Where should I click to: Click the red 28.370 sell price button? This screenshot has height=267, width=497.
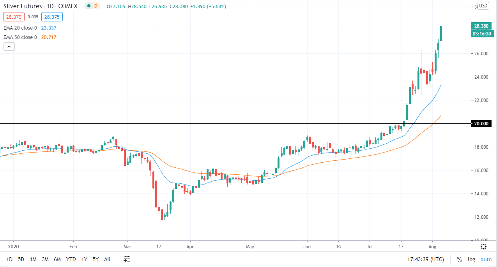[14, 17]
